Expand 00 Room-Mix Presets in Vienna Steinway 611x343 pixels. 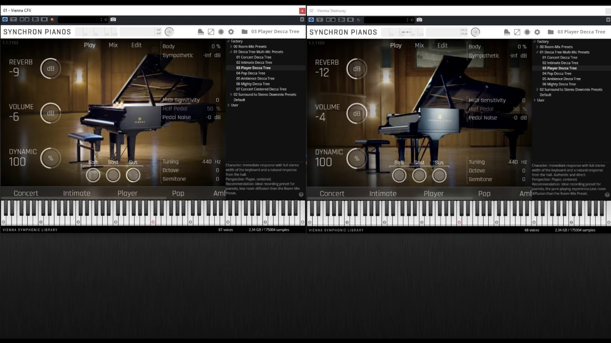click(537, 47)
